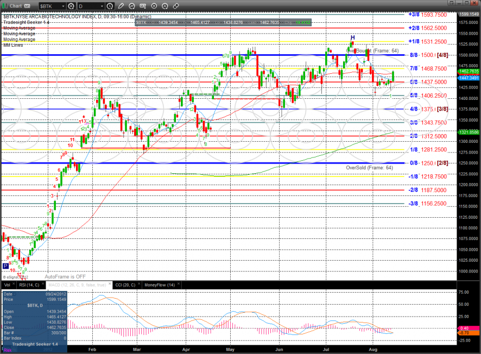
Task: Click the 7/8 1468.7500 level label
Action: (x=428, y=68)
